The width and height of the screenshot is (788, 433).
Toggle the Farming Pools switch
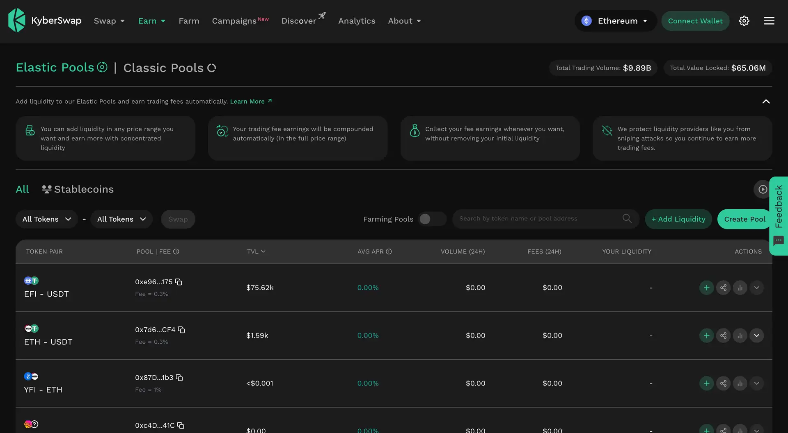(x=432, y=219)
